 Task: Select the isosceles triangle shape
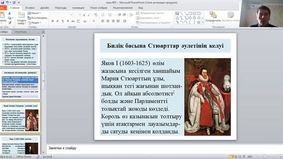177,18
